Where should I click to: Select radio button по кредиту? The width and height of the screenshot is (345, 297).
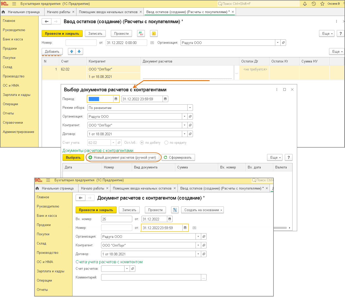click(166, 143)
